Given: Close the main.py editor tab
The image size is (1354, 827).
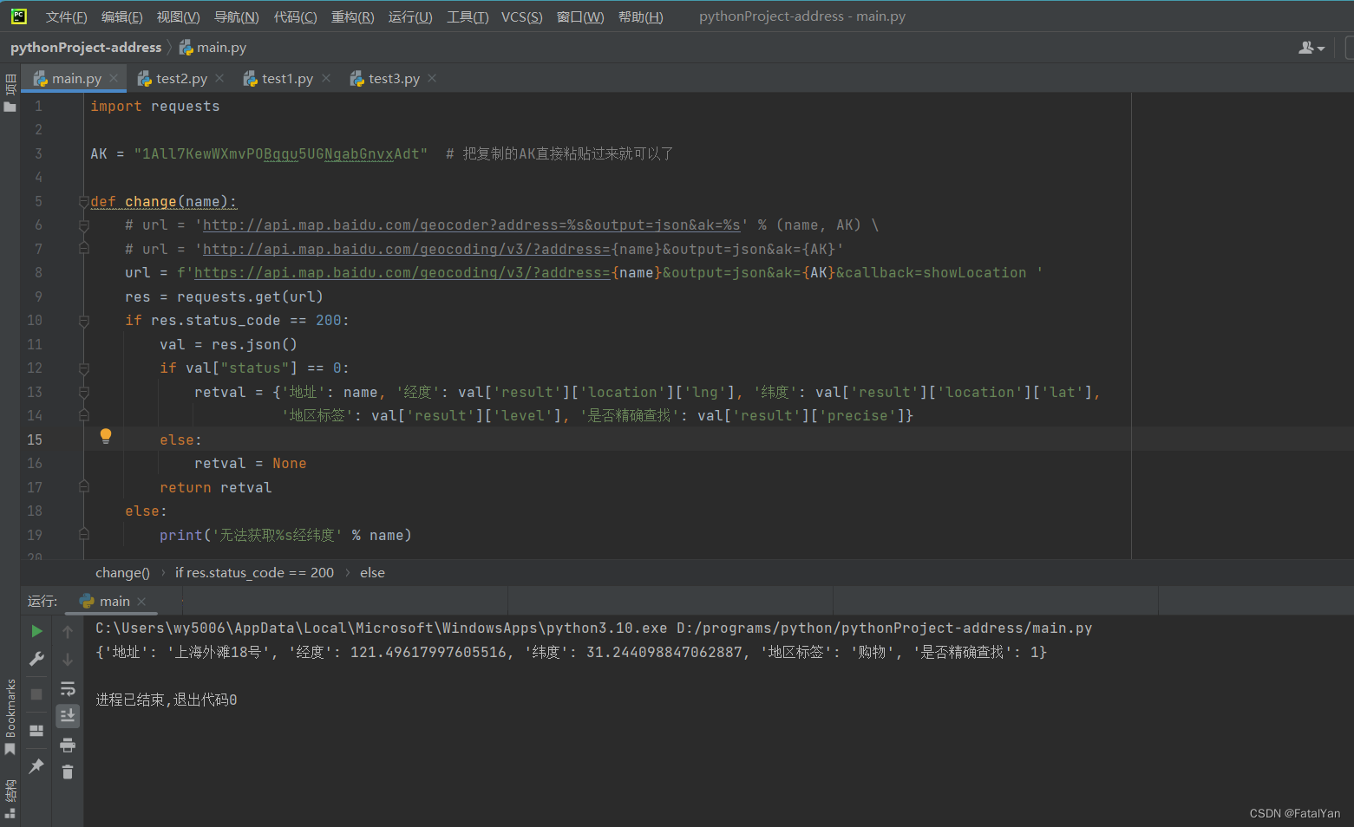Looking at the screenshot, I should pyautogui.click(x=114, y=78).
